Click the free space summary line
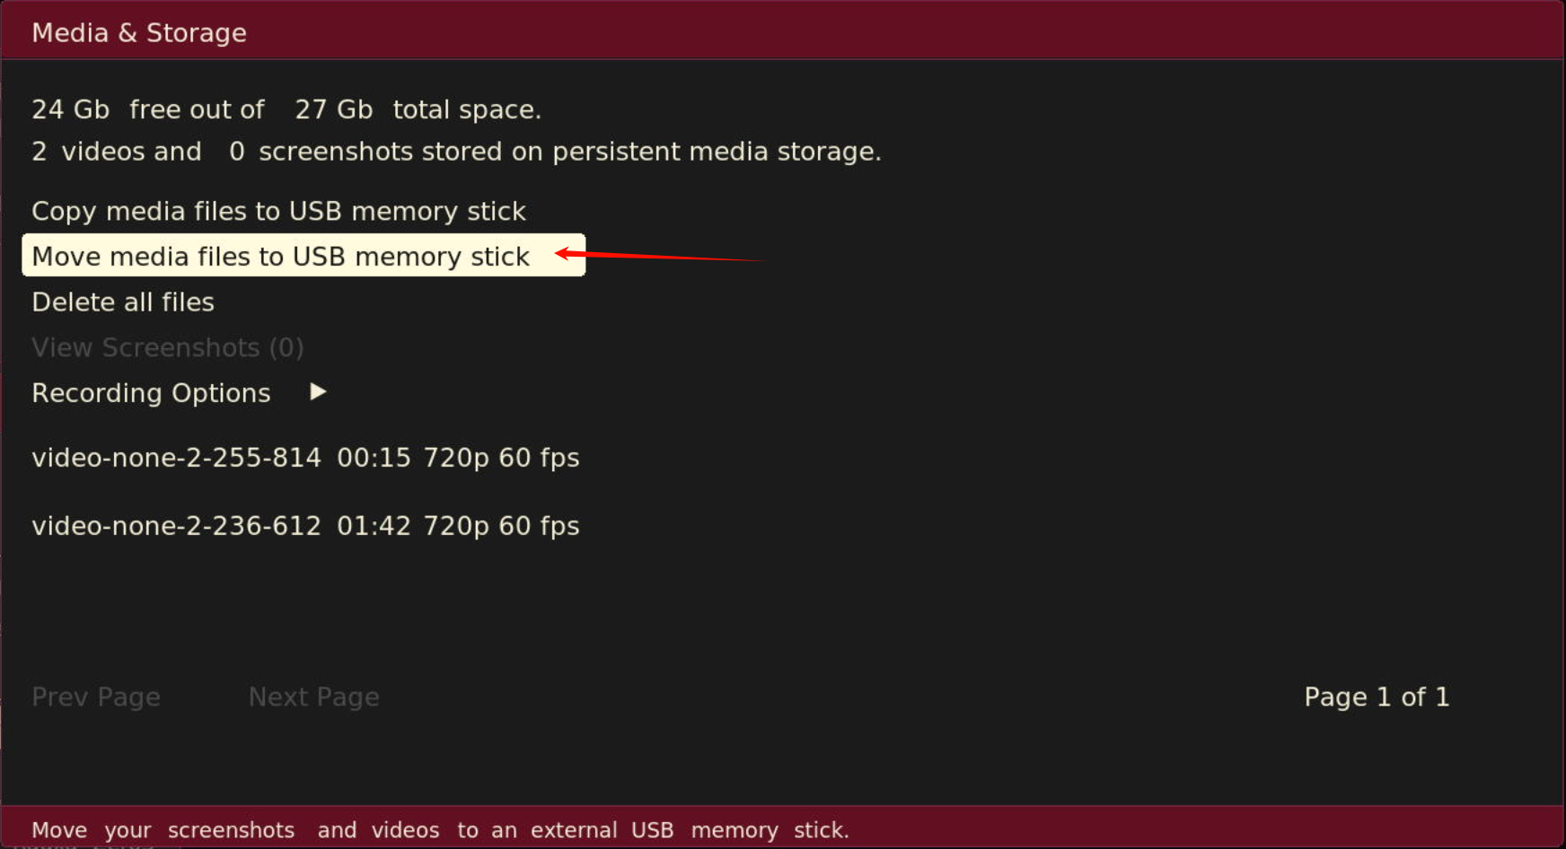This screenshot has width=1566, height=849. point(286,109)
